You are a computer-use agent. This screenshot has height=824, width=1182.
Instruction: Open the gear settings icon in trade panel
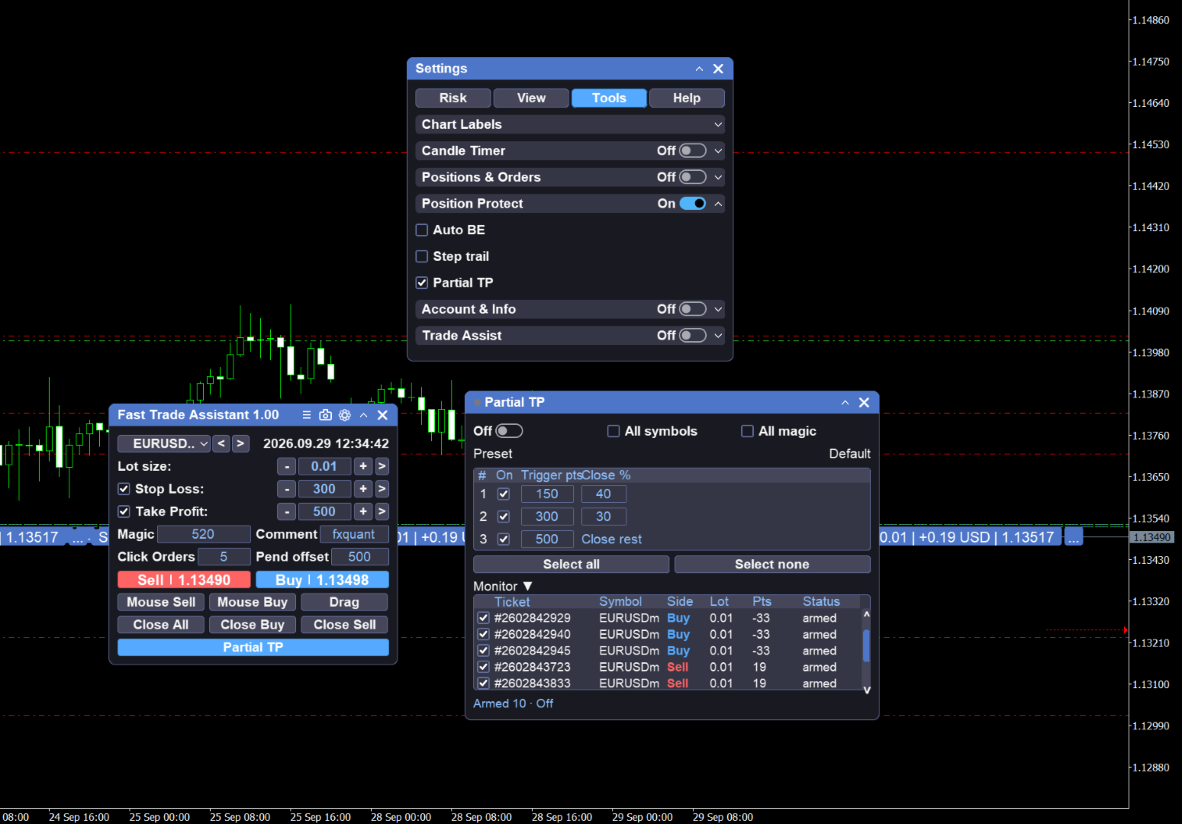(x=345, y=415)
